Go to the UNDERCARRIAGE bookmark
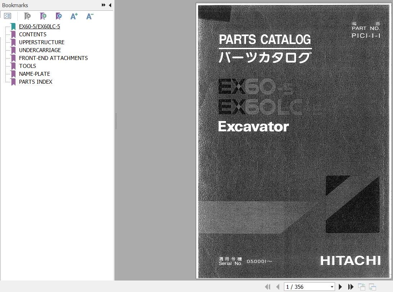The height and width of the screenshot is (292, 393). pos(40,50)
